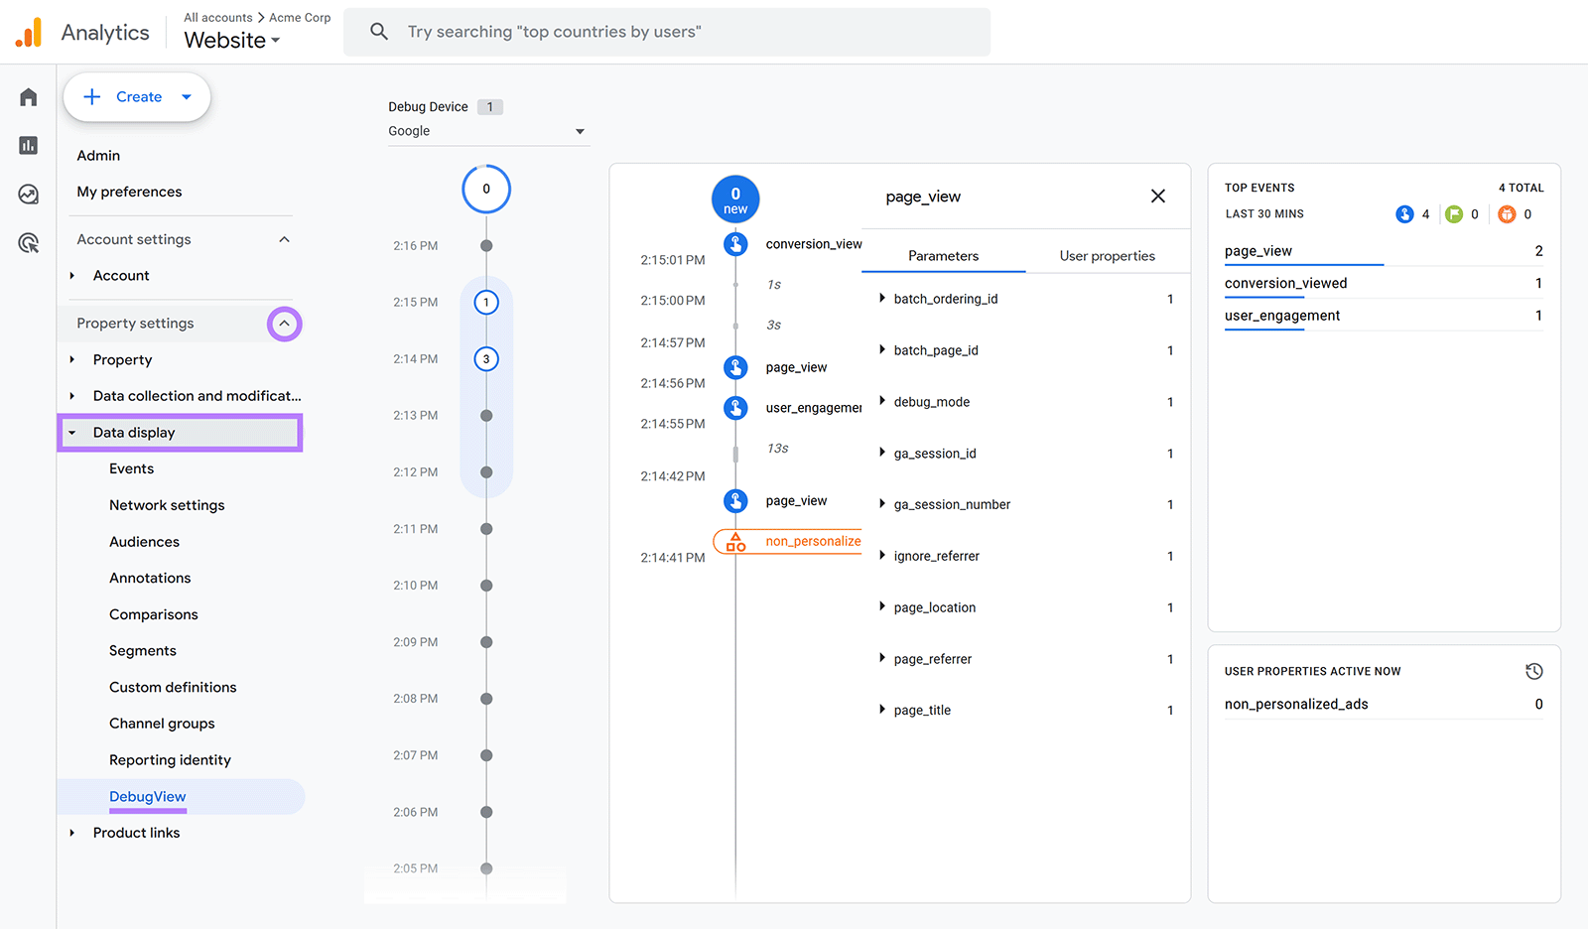Switch to the User properties tab
This screenshot has height=929, width=1588.
(1107, 256)
